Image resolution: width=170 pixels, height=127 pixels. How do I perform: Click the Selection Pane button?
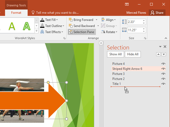[81, 32]
